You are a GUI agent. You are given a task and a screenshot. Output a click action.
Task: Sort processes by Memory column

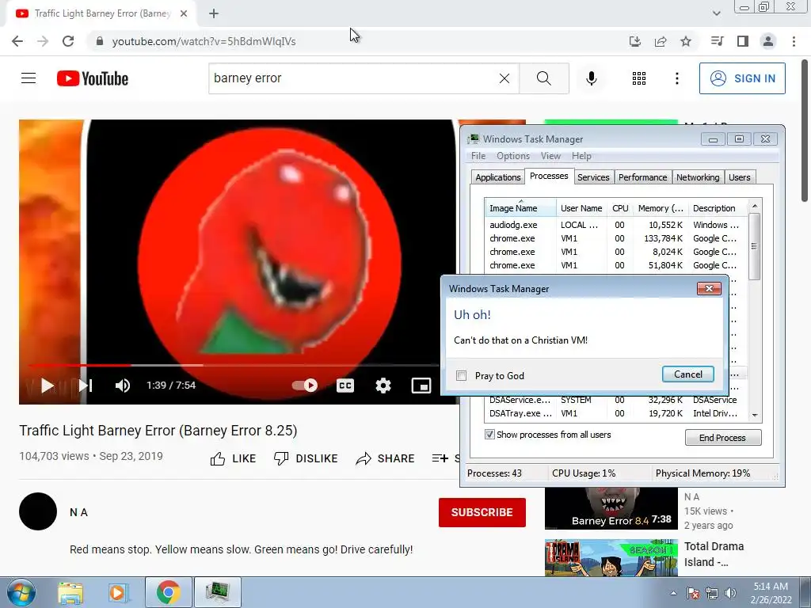(x=661, y=208)
